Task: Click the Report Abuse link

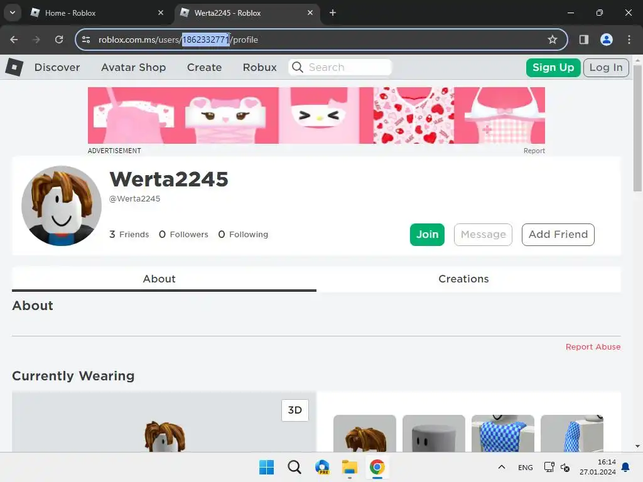Action: click(593, 346)
